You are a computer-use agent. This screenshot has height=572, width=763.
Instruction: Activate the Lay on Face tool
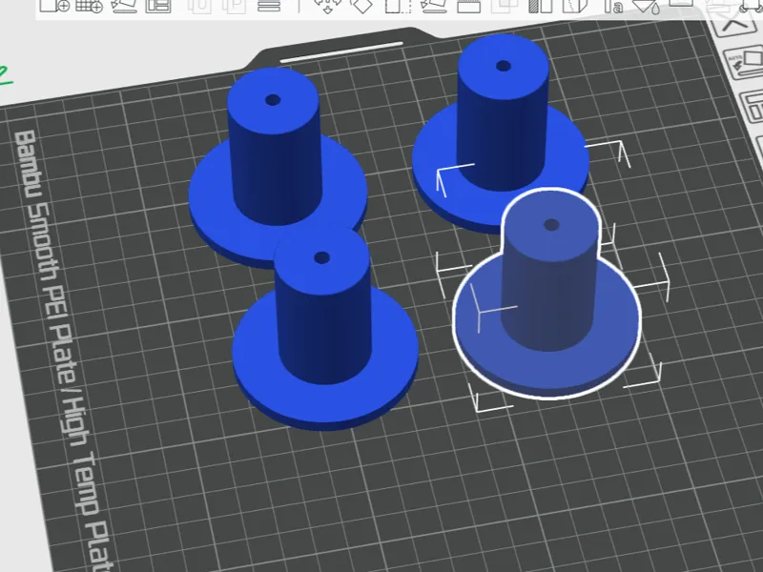(433, 6)
